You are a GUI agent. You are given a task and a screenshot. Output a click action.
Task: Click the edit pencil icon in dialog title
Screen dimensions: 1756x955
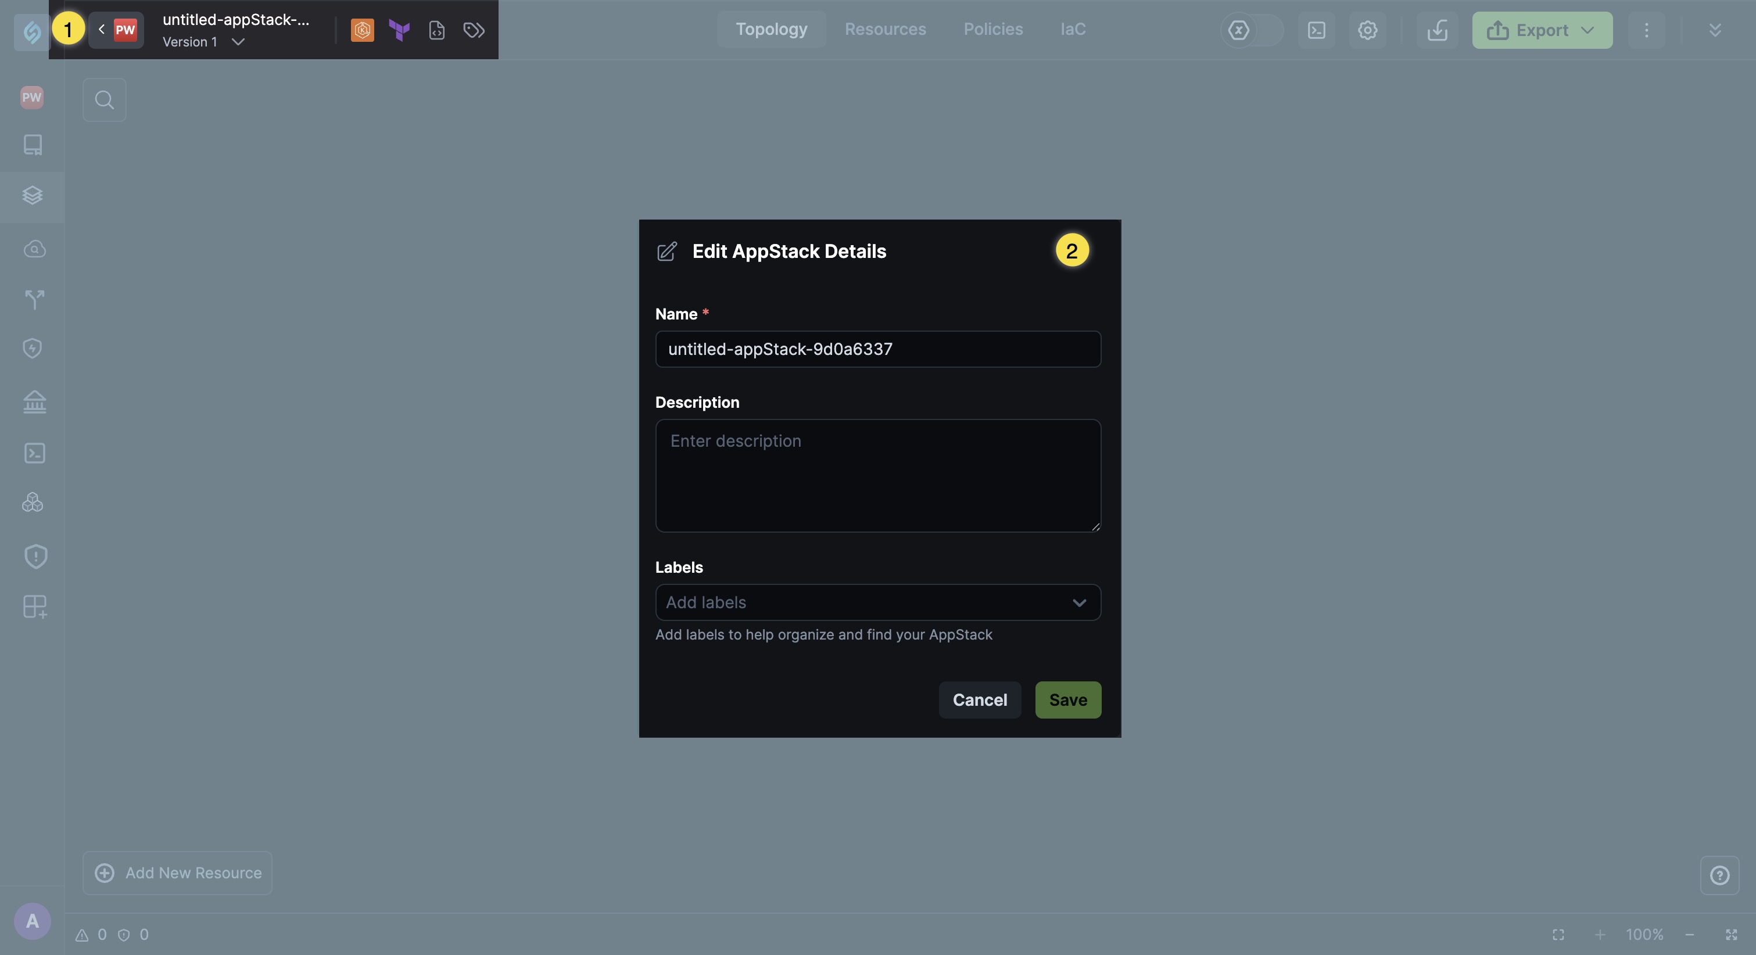click(x=666, y=252)
